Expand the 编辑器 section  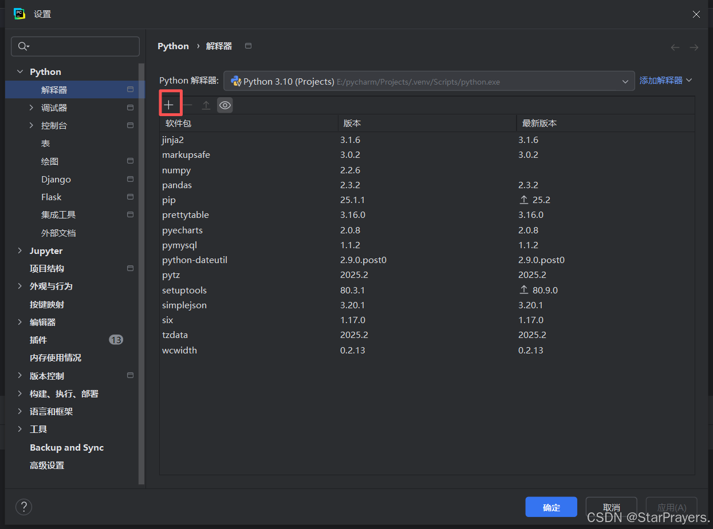(20, 322)
